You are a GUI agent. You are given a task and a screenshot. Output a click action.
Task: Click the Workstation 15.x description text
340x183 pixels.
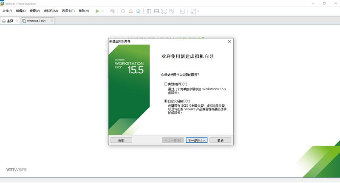pos(197,91)
